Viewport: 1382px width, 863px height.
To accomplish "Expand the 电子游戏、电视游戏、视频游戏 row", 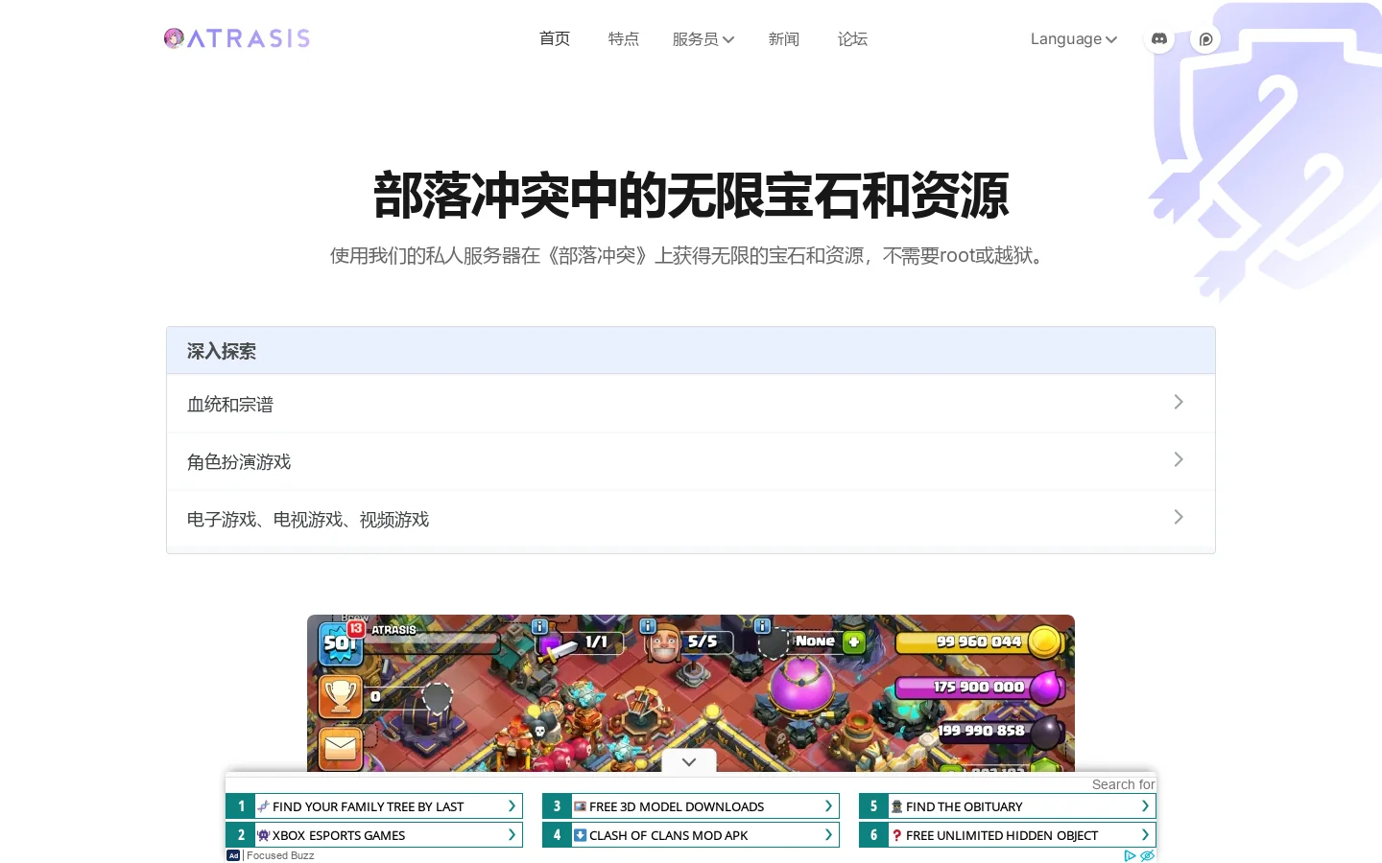I will (x=691, y=519).
